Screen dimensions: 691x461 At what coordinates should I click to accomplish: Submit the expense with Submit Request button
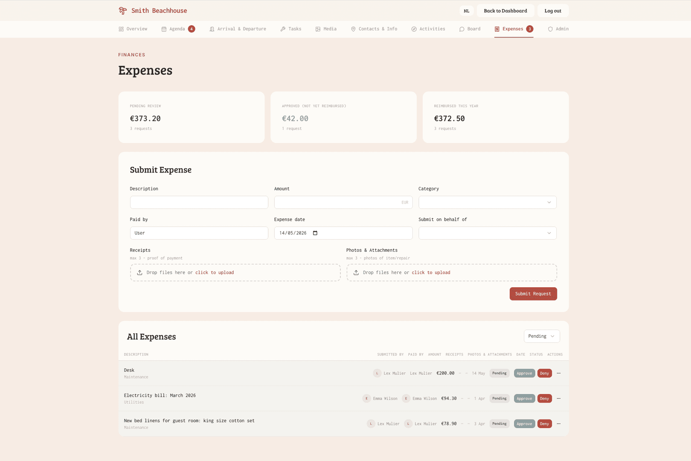[533, 294]
